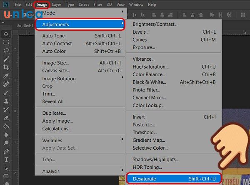250x185 pixels.
Task: Select the Paint Bucket tool
Action: click(x=6, y=126)
